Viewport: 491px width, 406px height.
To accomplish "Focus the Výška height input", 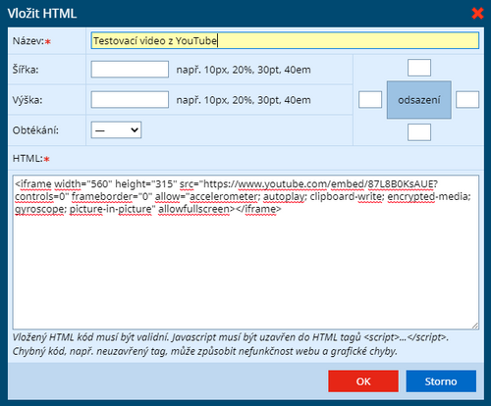I will 130,100.
